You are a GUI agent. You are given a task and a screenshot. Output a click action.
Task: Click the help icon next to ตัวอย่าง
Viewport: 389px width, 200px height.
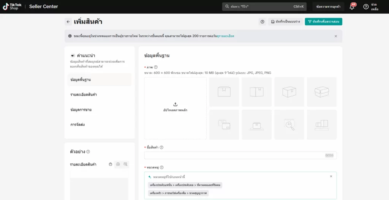click(x=88, y=152)
